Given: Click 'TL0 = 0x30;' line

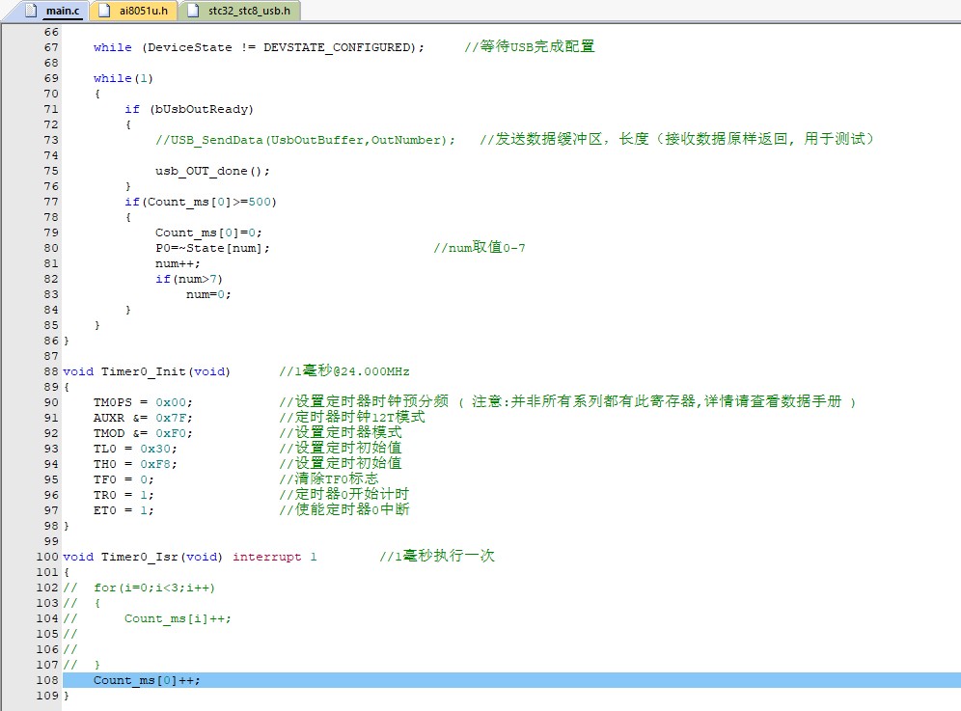Looking at the screenshot, I should click(135, 449).
